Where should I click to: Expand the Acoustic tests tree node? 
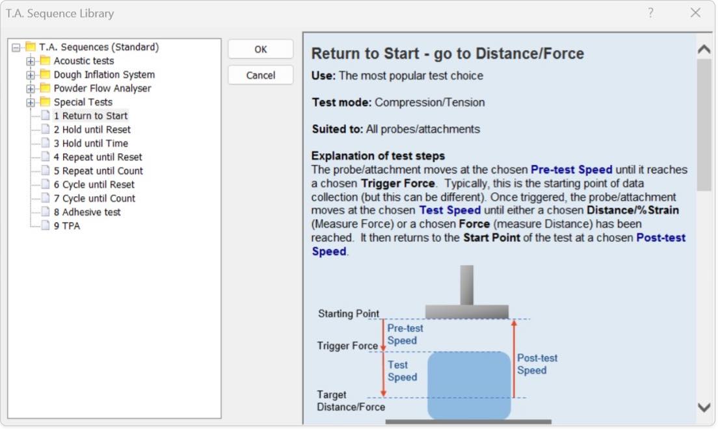point(31,61)
